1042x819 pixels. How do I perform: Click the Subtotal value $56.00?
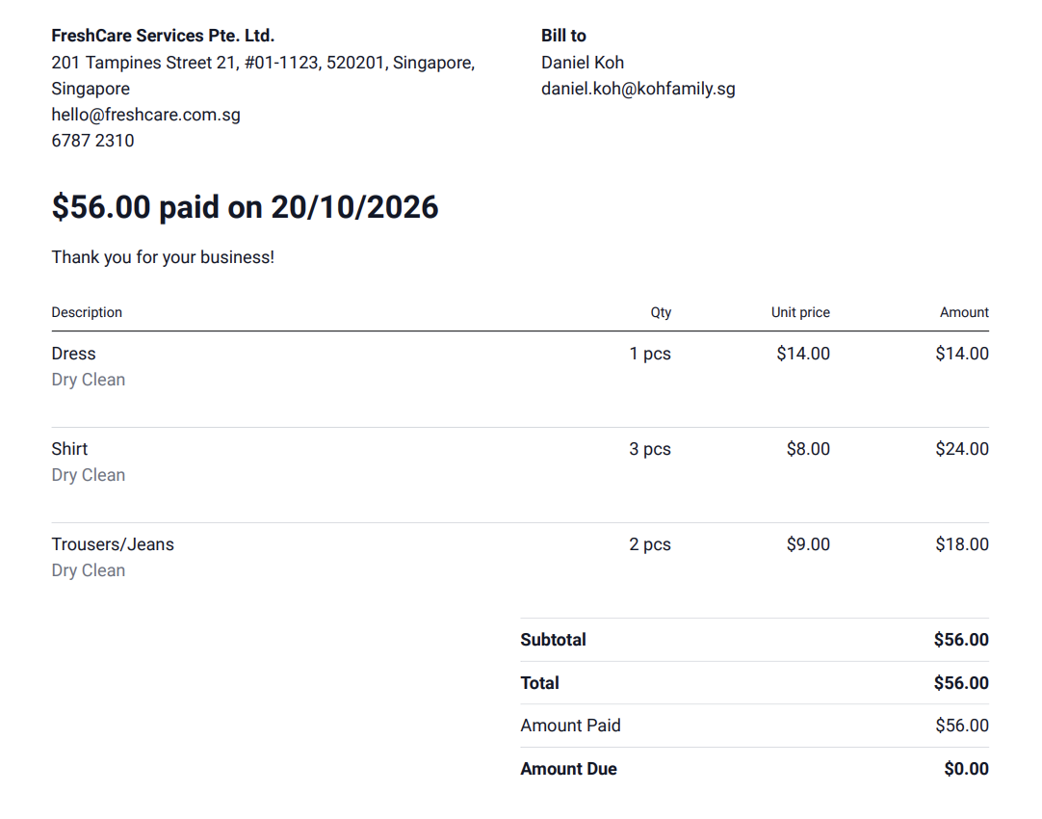coord(962,640)
